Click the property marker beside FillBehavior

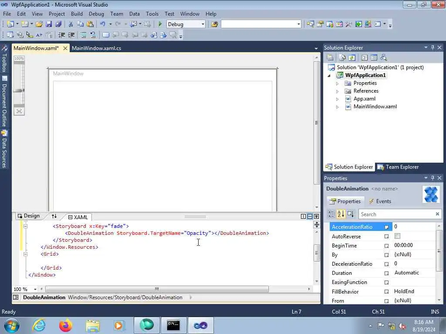(387, 292)
